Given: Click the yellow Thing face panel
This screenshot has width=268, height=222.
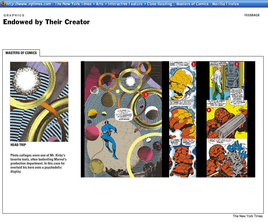Looking at the screenshot, I should (x=183, y=81).
